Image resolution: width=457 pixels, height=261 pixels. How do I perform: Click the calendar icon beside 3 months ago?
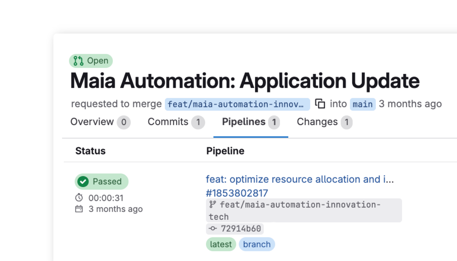tap(79, 209)
